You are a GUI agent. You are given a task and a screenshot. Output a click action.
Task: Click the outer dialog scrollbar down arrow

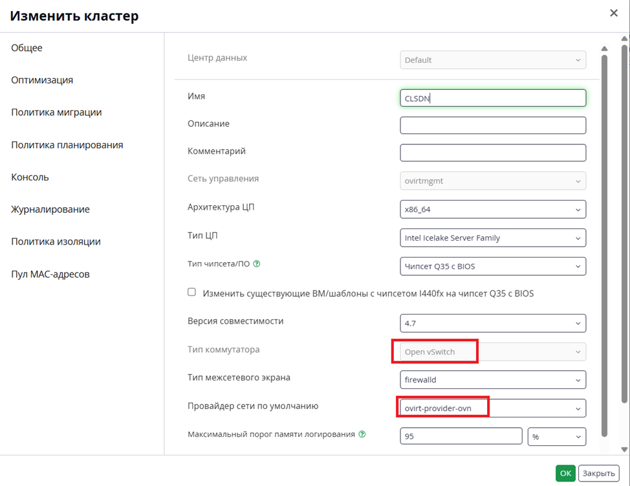pyautogui.click(x=624, y=449)
